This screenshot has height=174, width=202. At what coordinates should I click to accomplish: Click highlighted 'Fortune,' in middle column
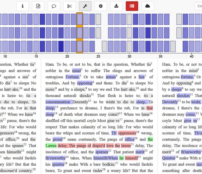click(73, 77)
